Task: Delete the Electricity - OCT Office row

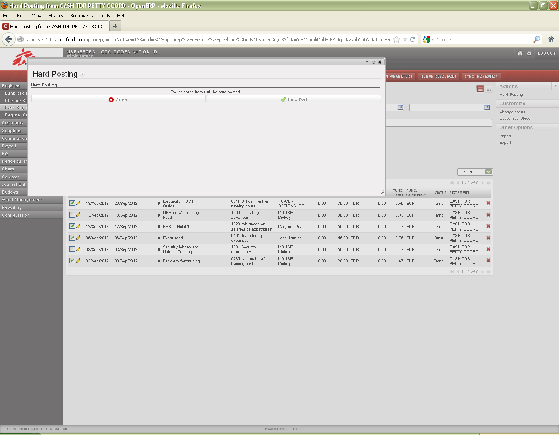Action: tap(488, 203)
